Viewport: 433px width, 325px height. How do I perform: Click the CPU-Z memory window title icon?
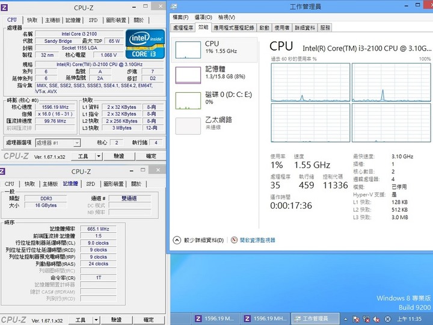click(2, 172)
